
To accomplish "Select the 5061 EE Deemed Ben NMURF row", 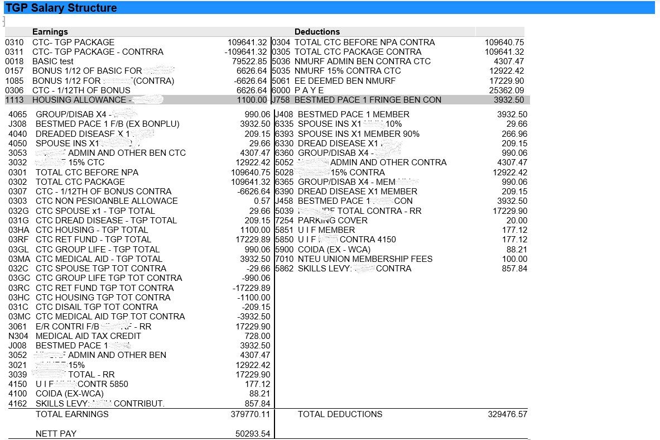I will (x=345, y=81).
